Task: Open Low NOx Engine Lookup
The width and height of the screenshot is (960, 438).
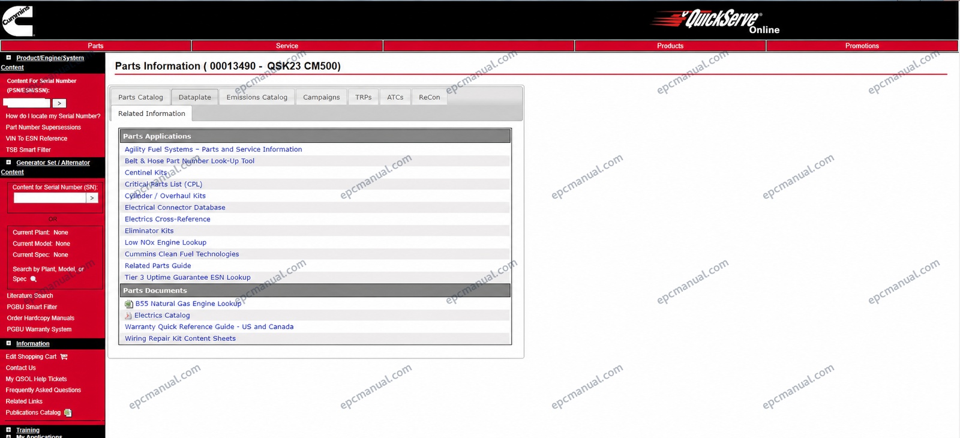Action: point(166,242)
